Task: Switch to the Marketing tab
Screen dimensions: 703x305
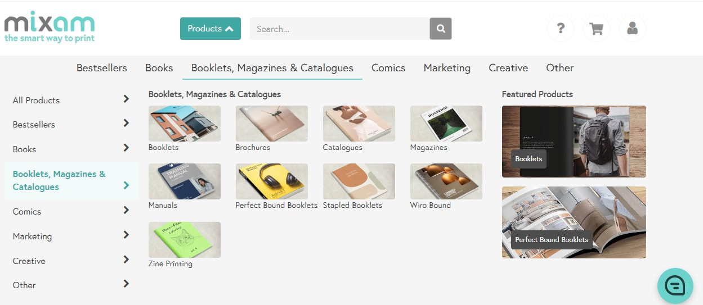Action: click(x=447, y=68)
